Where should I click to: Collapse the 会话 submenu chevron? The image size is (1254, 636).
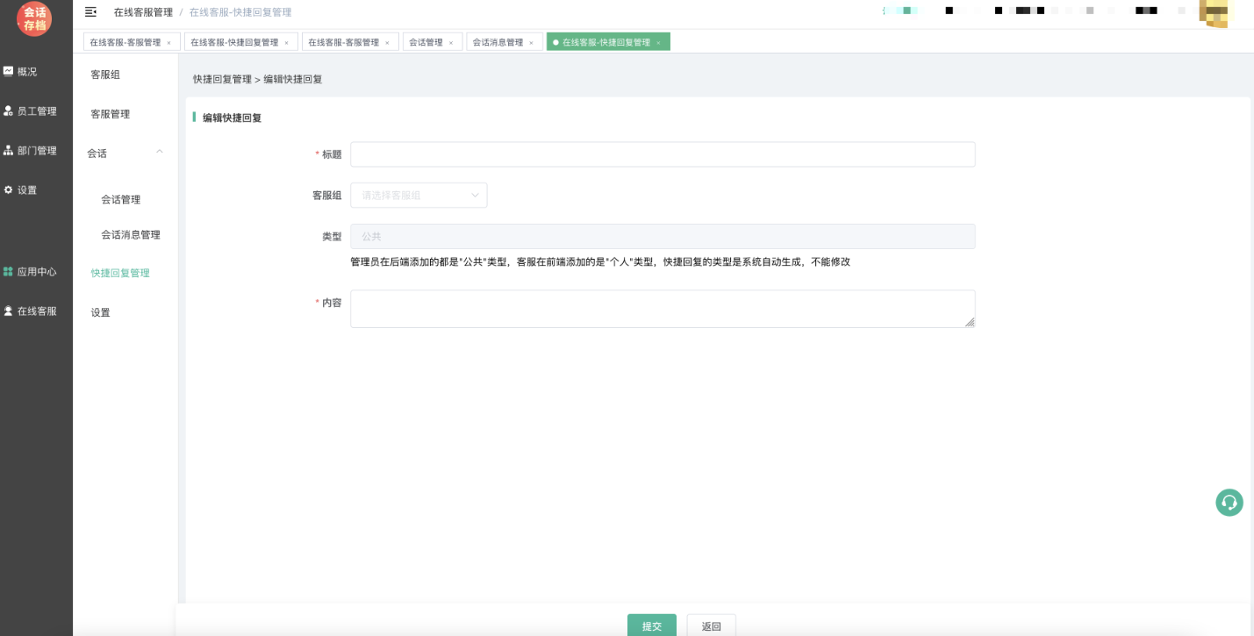tap(160, 153)
